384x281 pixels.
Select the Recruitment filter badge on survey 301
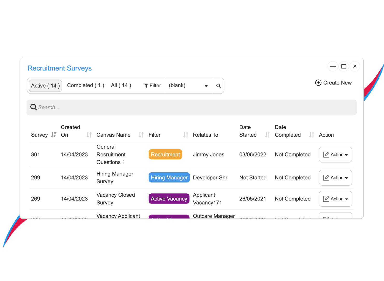pyautogui.click(x=165, y=154)
